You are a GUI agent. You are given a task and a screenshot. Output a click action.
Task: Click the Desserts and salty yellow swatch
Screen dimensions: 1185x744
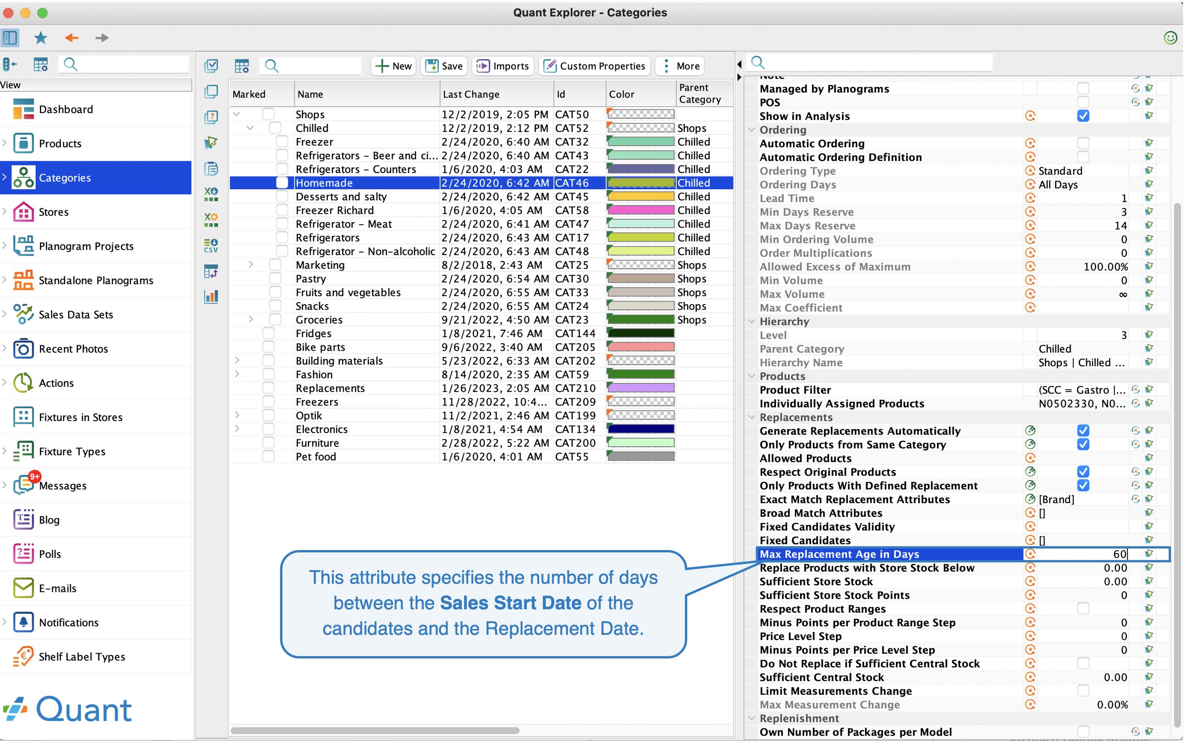tap(641, 196)
